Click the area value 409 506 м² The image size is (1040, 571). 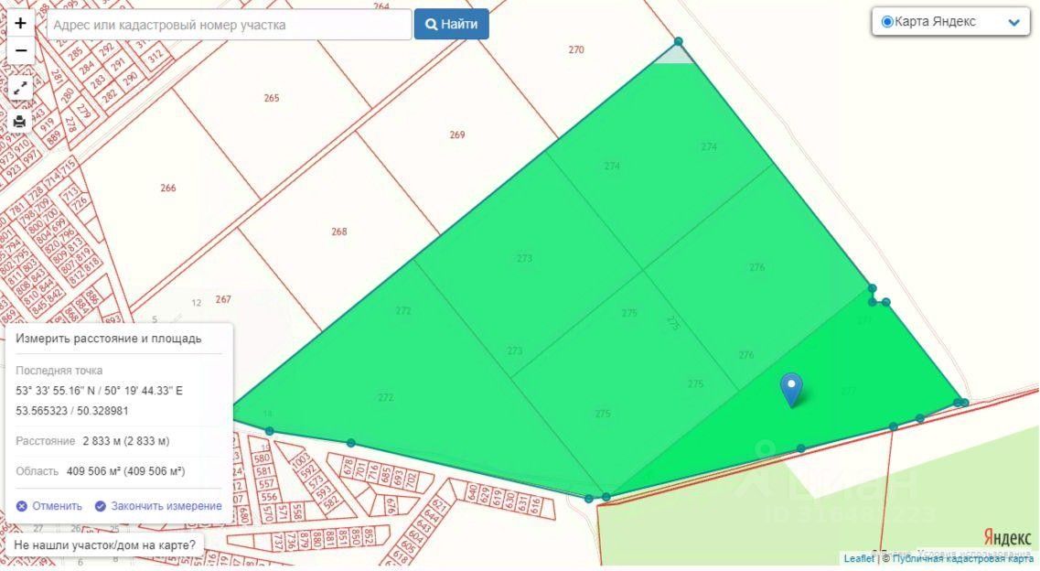click(126, 471)
